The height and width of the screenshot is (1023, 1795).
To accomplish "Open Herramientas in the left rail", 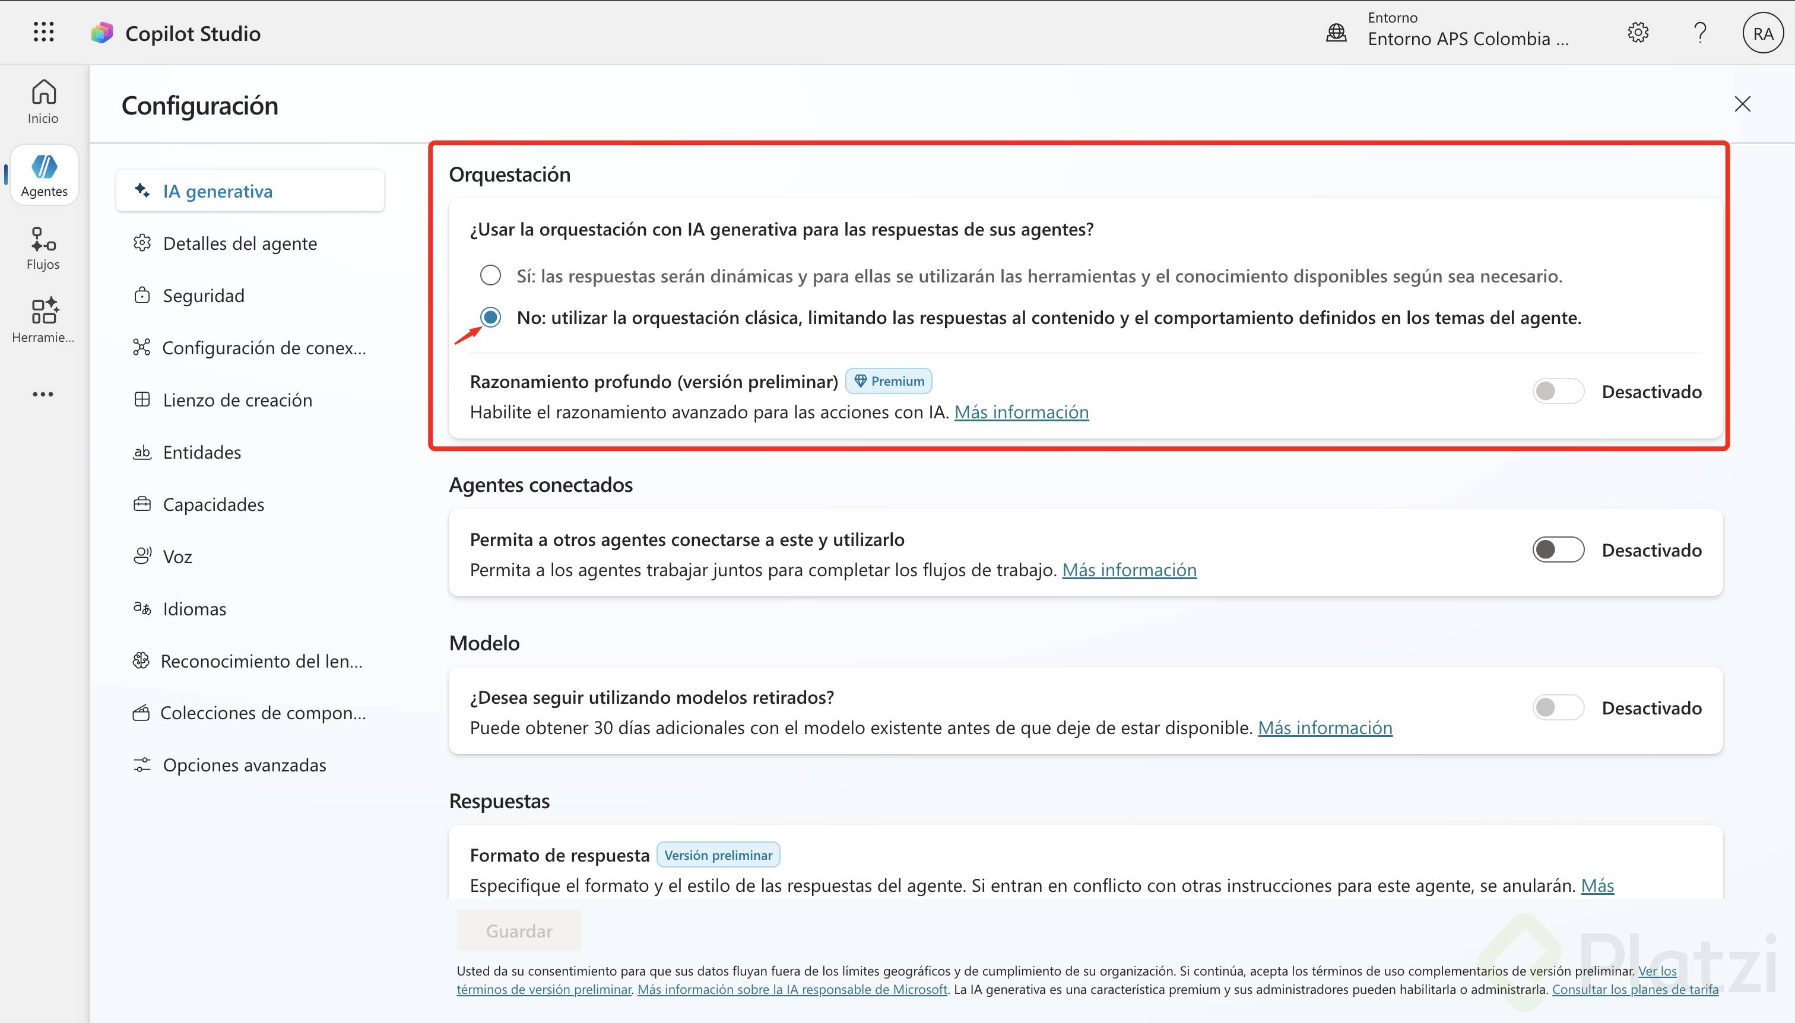I will (43, 320).
